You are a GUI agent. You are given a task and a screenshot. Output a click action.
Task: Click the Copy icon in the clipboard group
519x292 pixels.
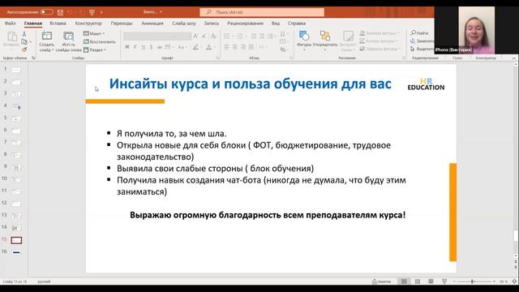(x=24, y=41)
